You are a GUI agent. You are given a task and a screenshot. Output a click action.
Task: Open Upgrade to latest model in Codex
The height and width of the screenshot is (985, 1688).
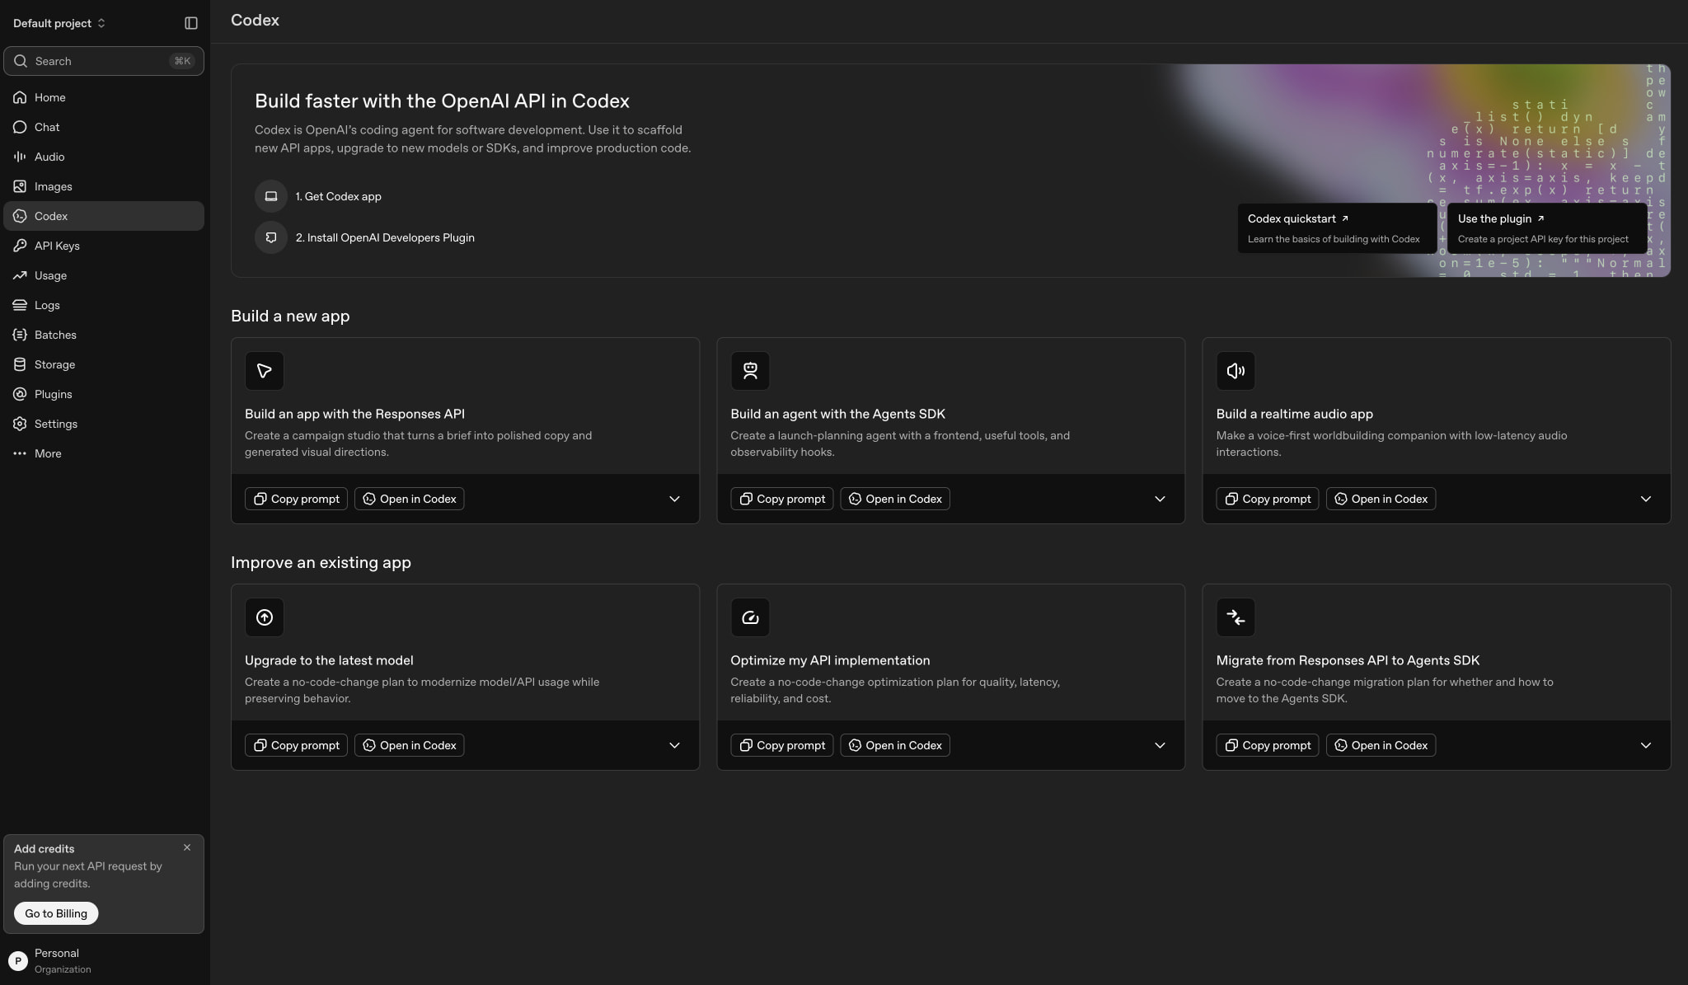coord(409,745)
